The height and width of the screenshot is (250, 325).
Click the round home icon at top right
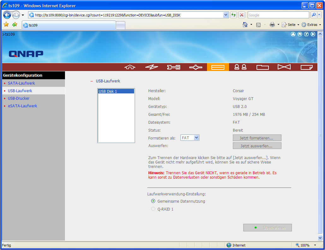[300, 34]
